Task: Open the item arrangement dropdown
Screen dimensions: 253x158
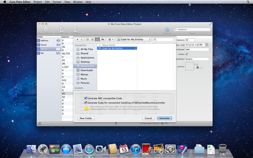Action: (x=111, y=39)
